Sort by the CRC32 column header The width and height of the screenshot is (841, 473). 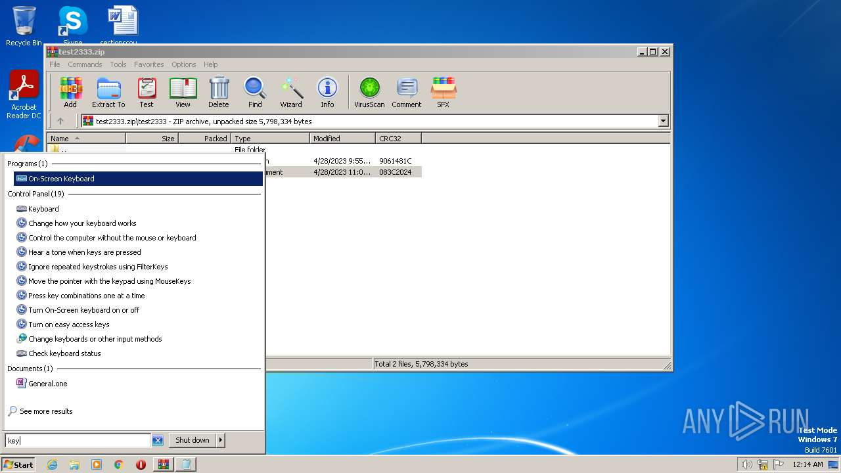click(398, 139)
